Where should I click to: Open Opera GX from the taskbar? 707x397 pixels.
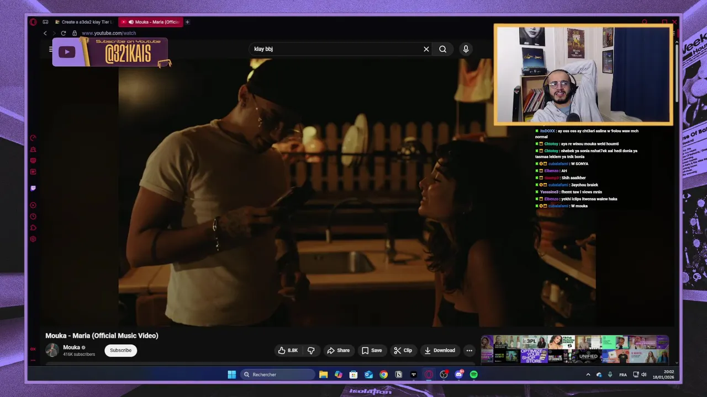[x=429, y=374]
